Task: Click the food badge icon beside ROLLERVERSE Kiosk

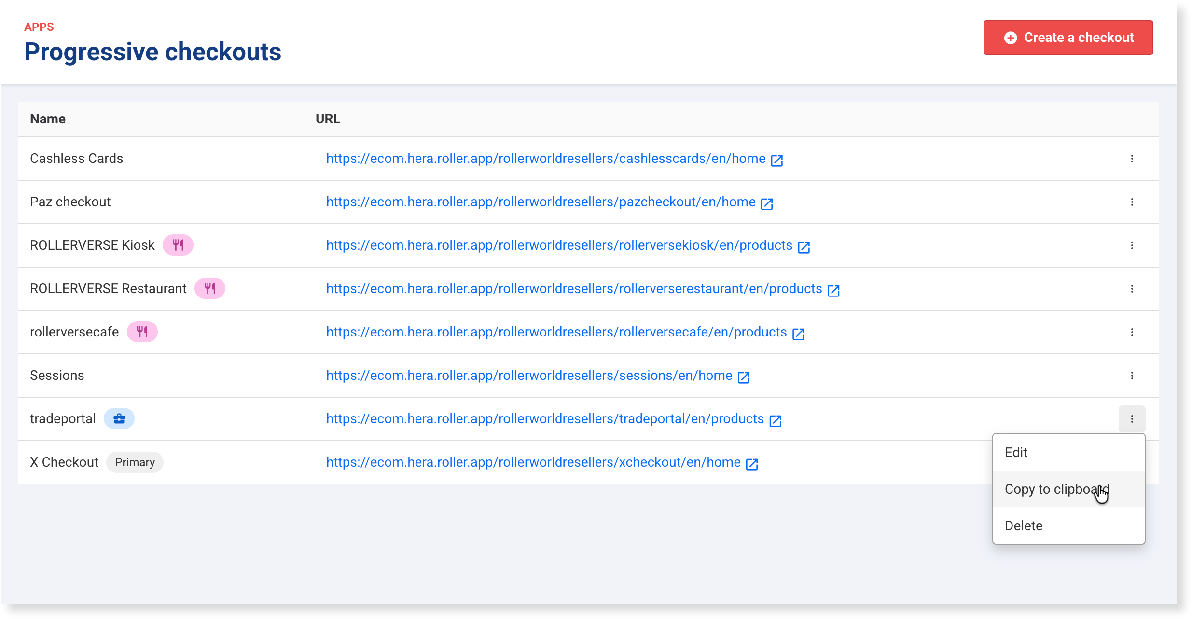Action: click(178, 245)
